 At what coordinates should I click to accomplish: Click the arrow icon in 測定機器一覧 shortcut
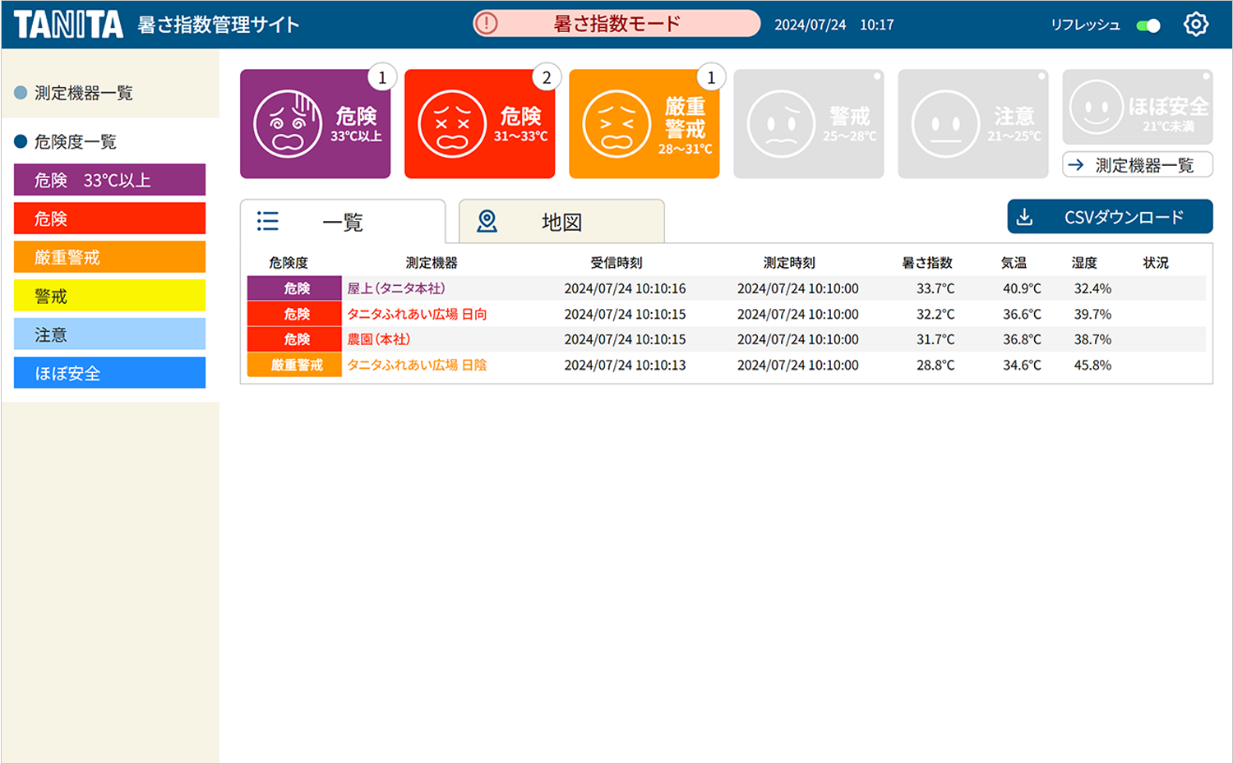pos(1077,164)
